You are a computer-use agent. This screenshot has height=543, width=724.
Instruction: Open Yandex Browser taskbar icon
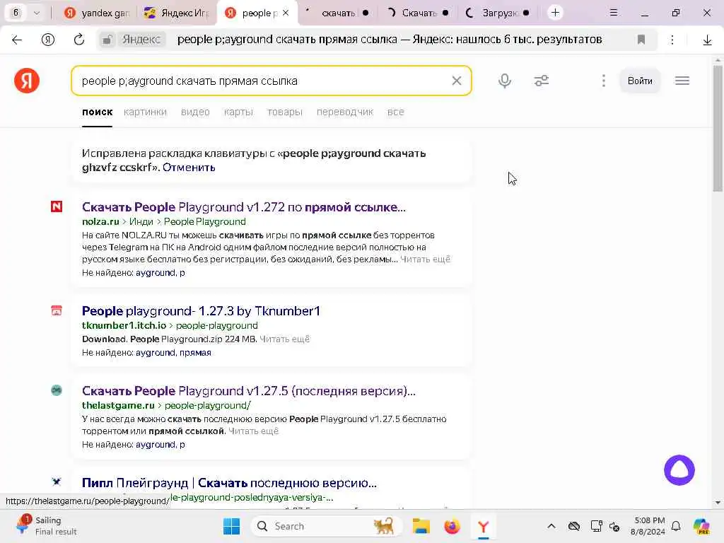coord(483,526)
